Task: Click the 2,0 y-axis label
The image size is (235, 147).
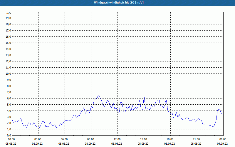Action: click(x=9, y=123)
